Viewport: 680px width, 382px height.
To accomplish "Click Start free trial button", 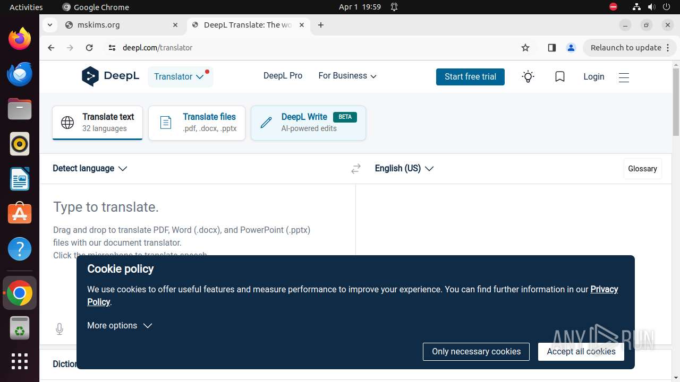I will [x=470, y=77].
